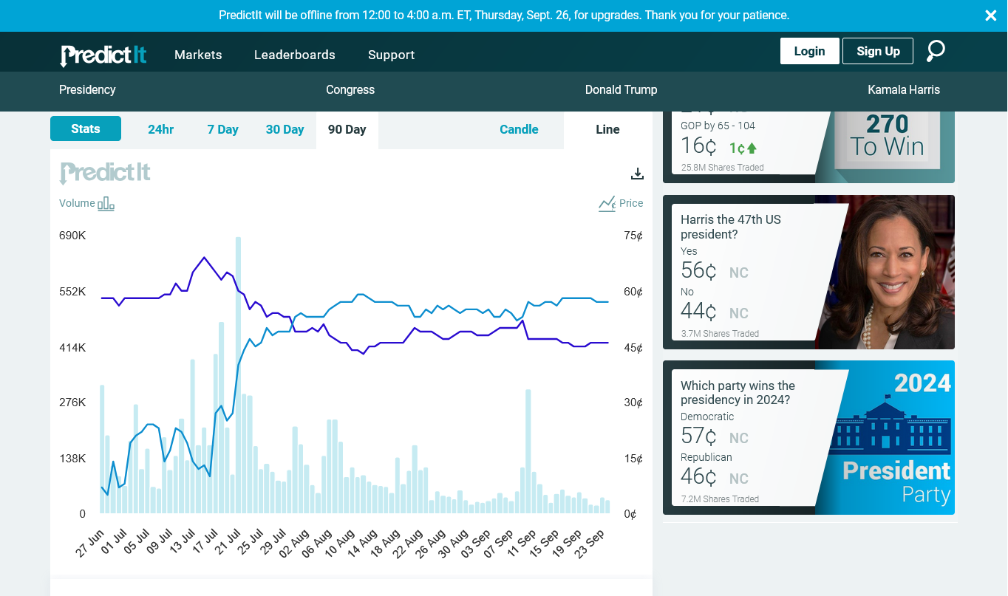1008x596 pixels.
Task: Click the Harris No 44¢ price
Action: (699, 312)
